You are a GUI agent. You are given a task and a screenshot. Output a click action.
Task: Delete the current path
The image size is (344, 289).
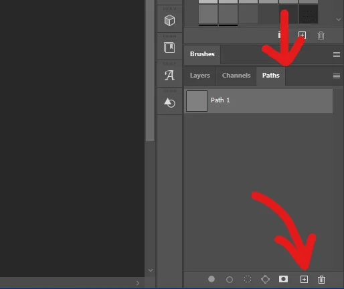point(321,280)
